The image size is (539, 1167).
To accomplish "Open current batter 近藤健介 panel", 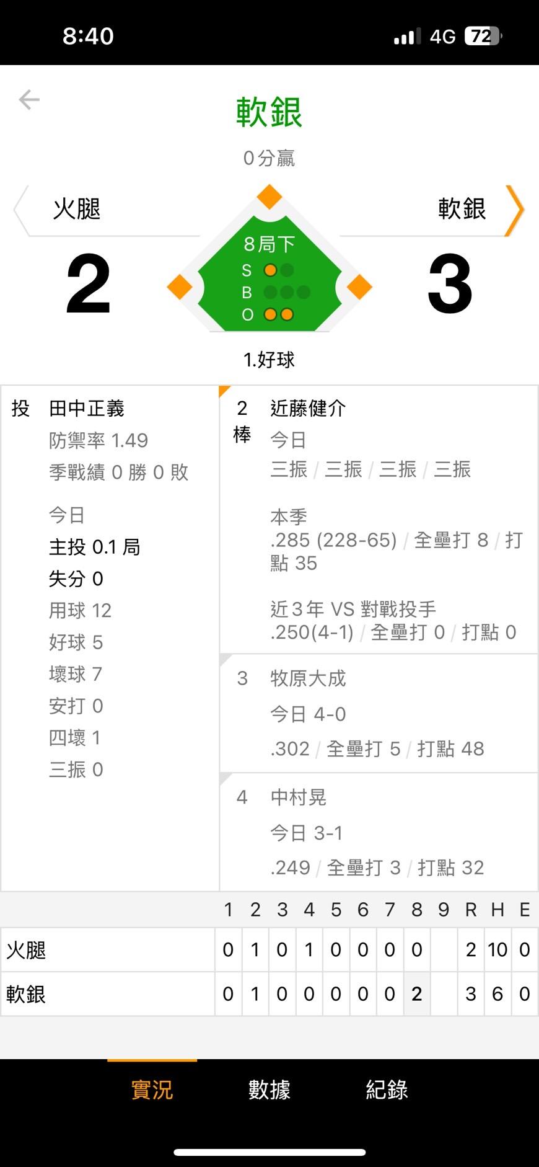I will pos(379,520).
